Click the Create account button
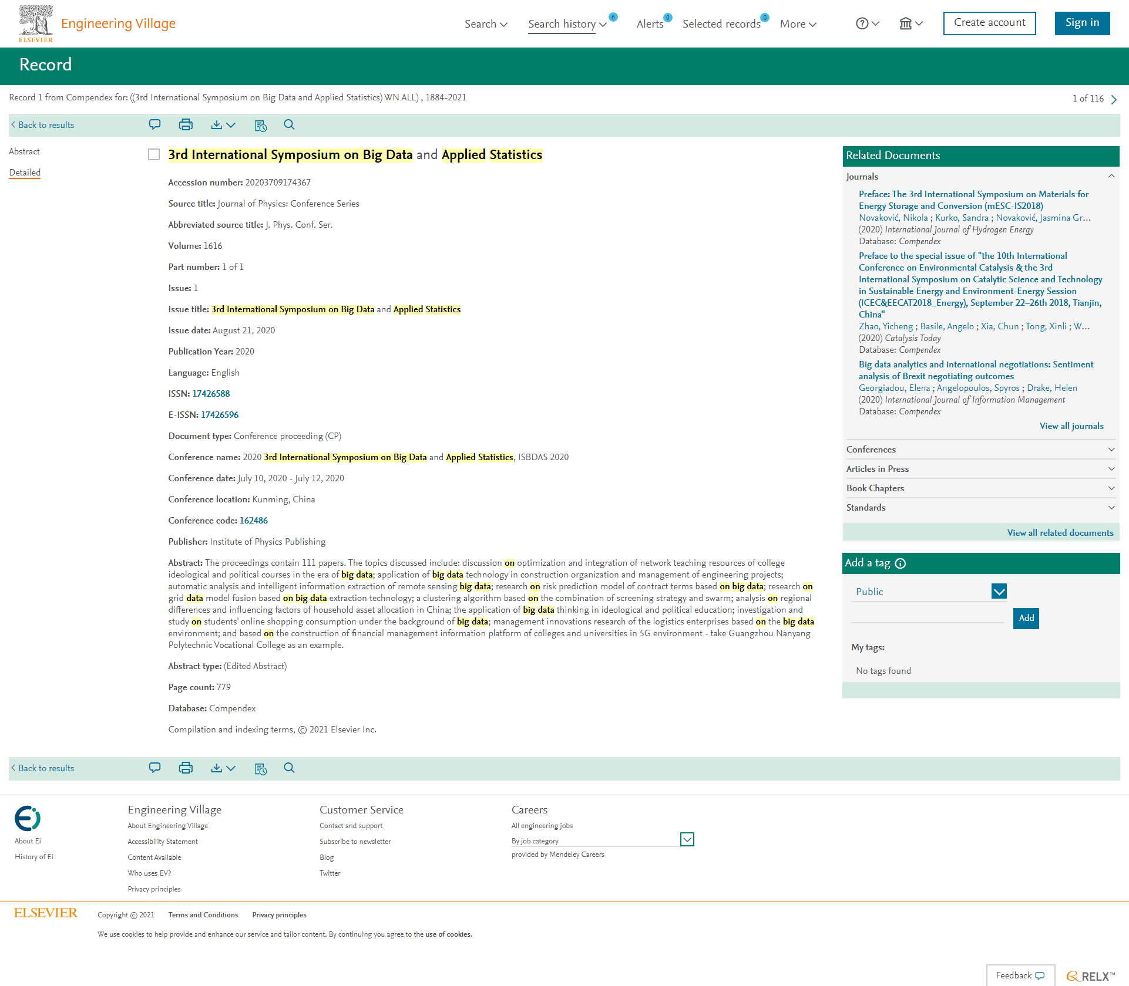 point(989,23)
